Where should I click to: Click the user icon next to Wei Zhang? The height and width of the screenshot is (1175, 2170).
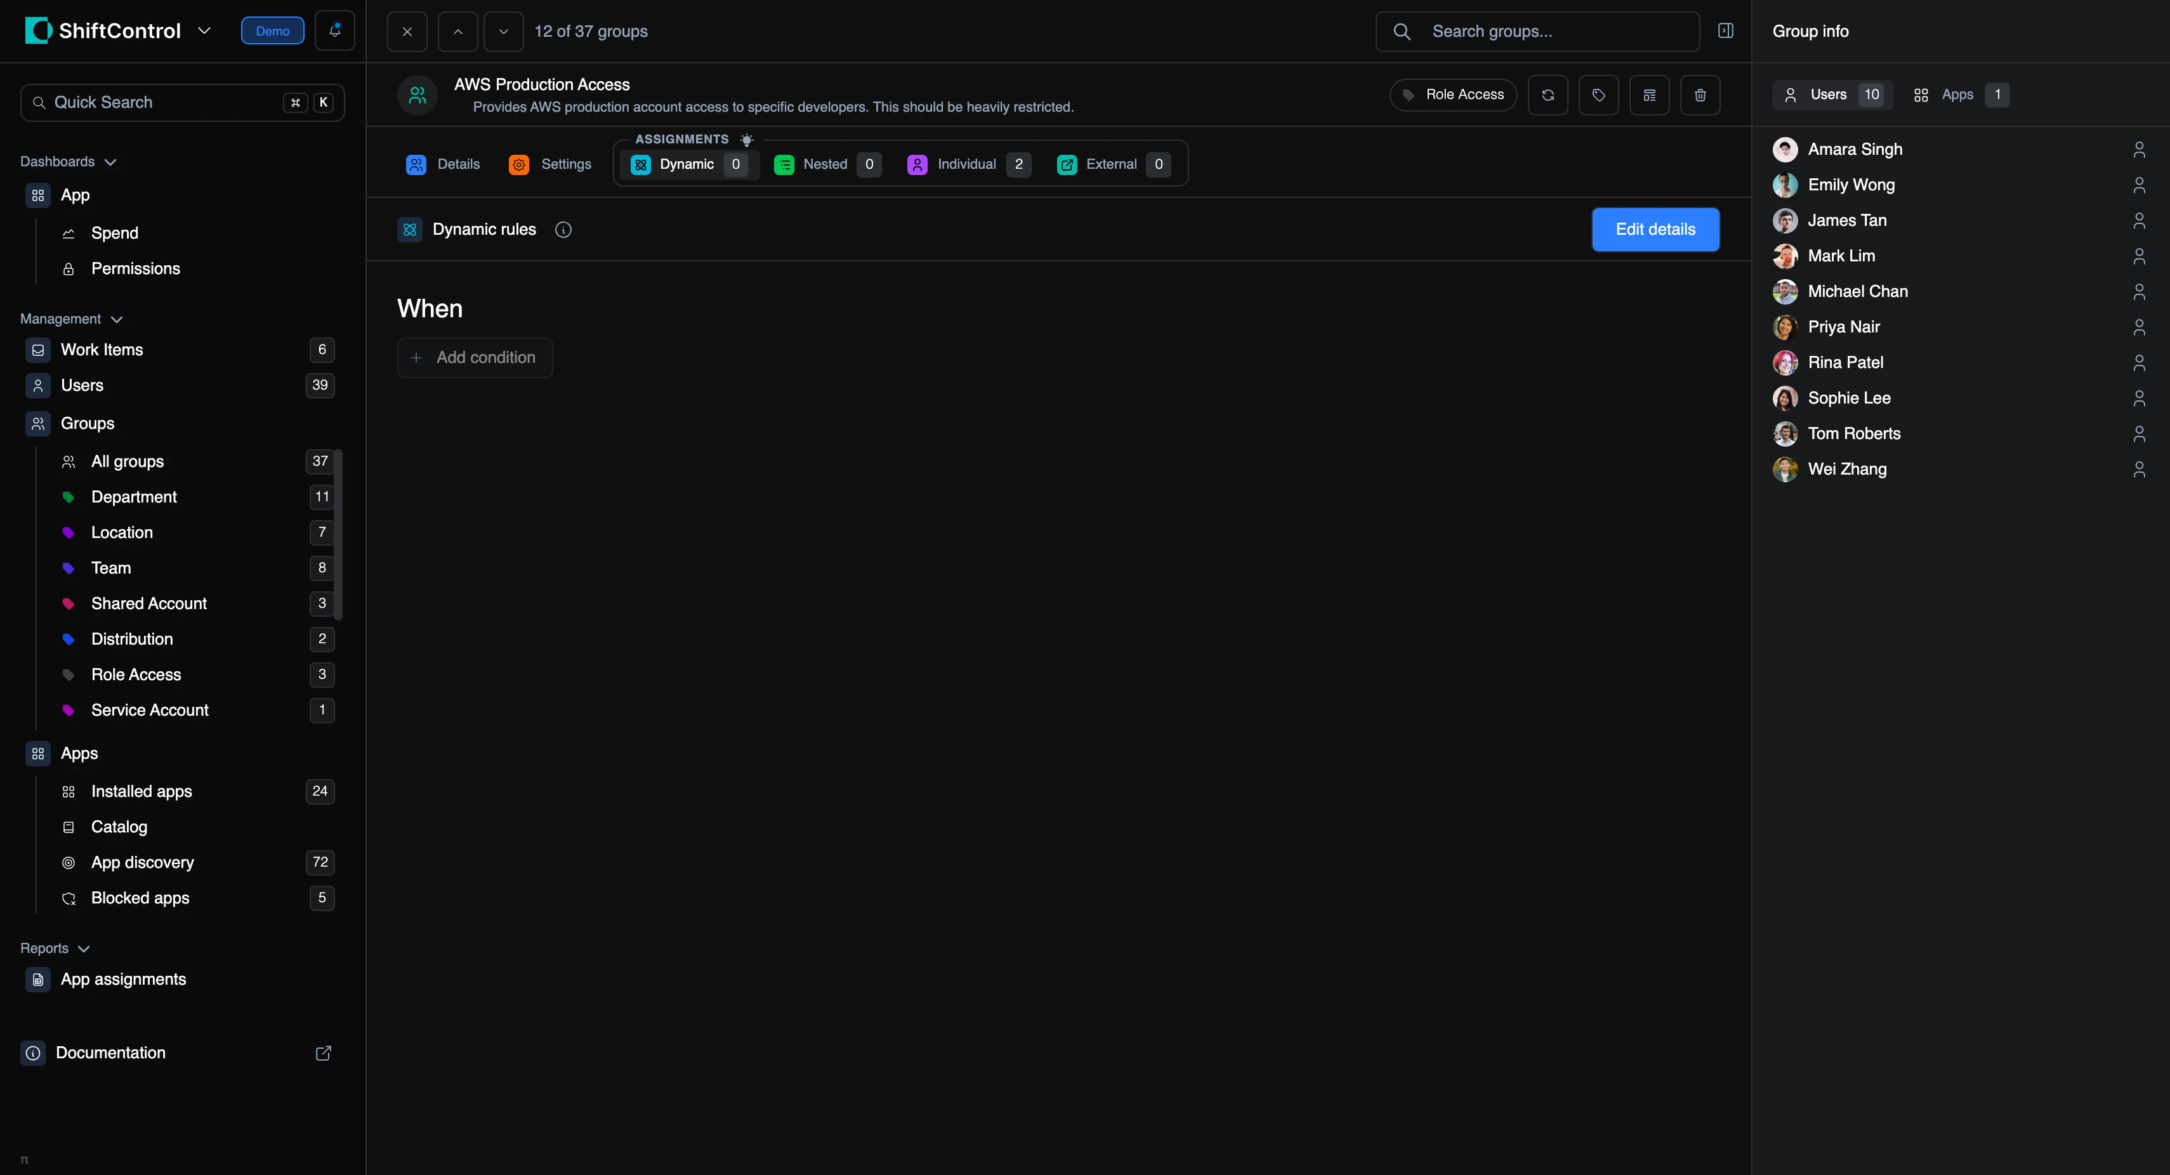click(2139, 469)
